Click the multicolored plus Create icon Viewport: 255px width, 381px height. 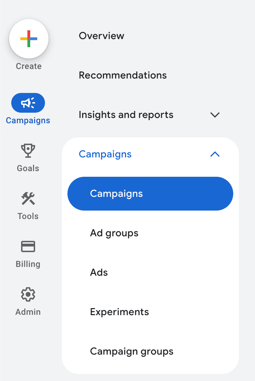tap(29, 38)
